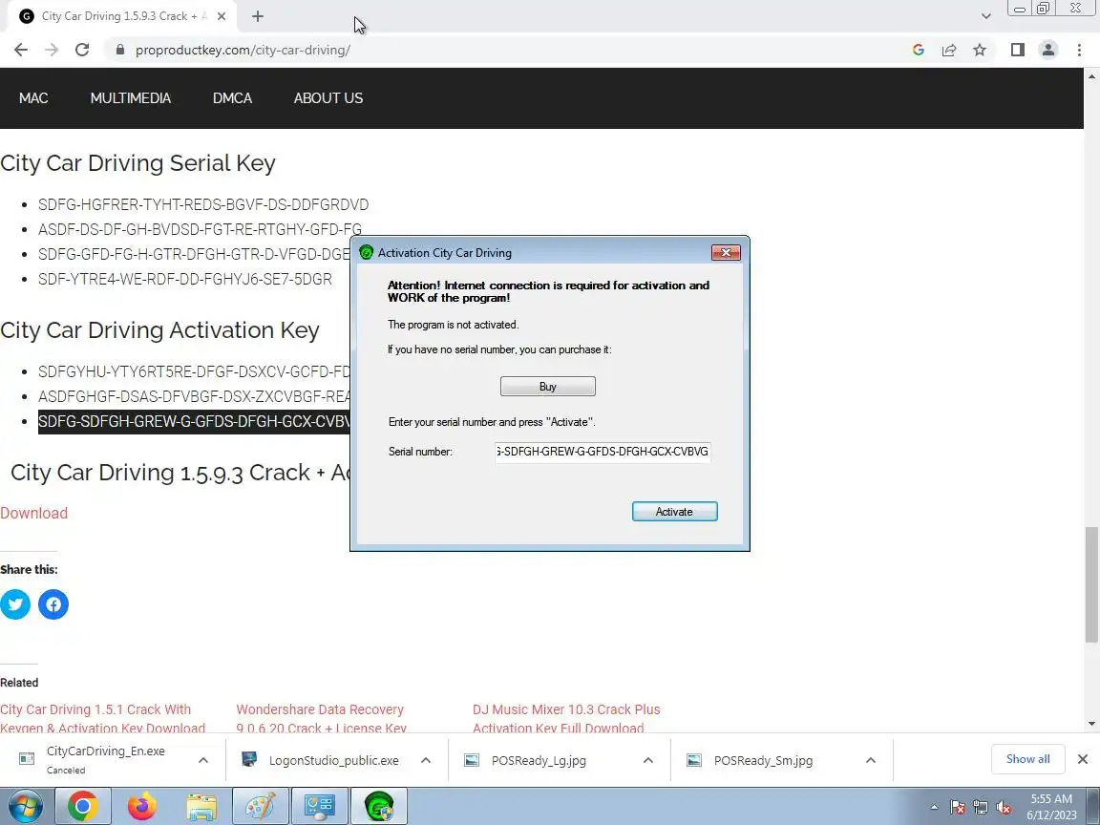This screenshot has height=825, width=1100.
Task: Share this page icon
Action: click(x=949, y=50)
